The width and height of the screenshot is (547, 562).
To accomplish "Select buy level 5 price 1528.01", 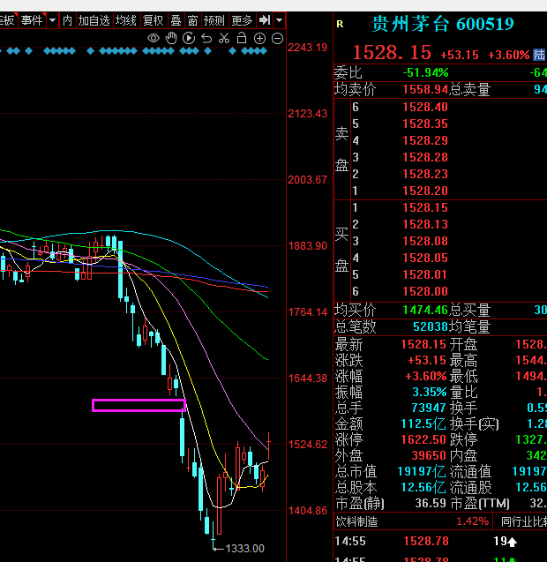I will coord(425,274).
